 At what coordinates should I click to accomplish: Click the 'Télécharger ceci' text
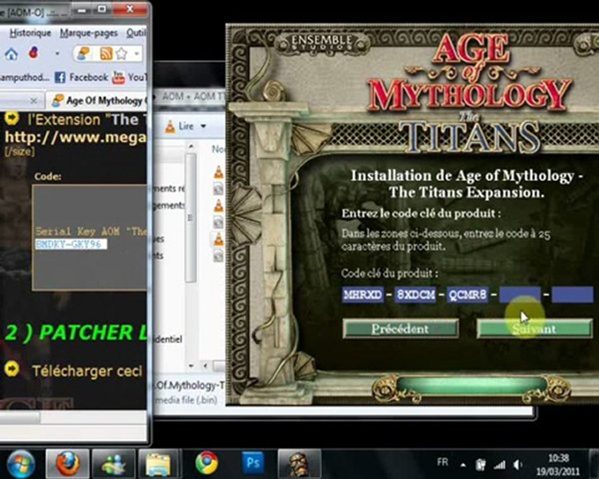(87, 371)
